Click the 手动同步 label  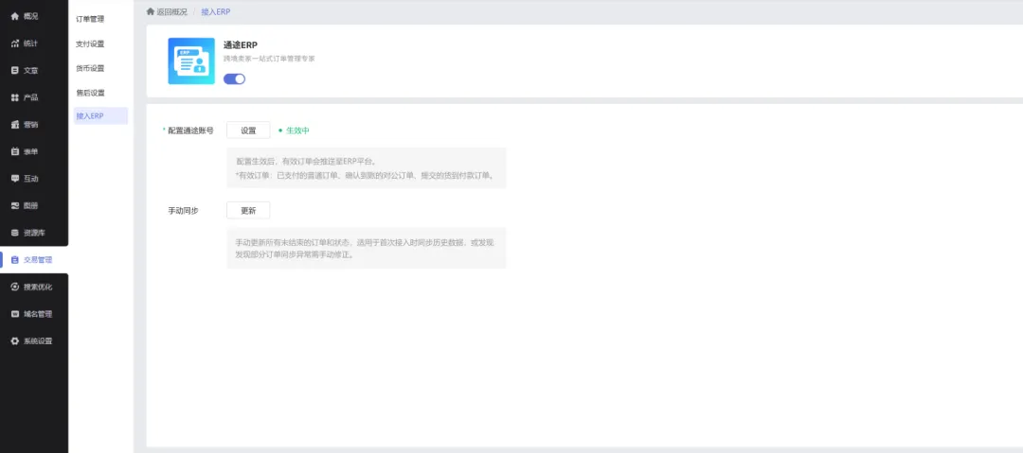point(184,211)
